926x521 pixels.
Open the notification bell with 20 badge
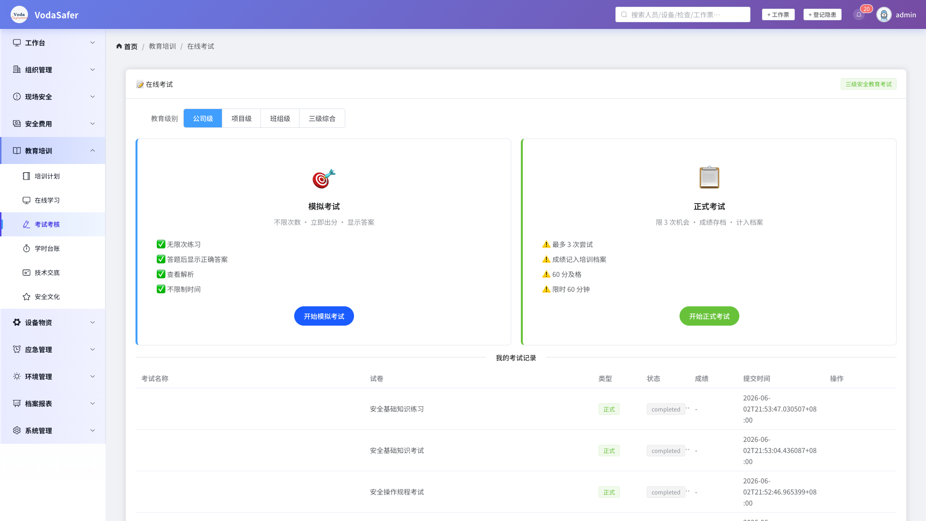tap(859, 14)
